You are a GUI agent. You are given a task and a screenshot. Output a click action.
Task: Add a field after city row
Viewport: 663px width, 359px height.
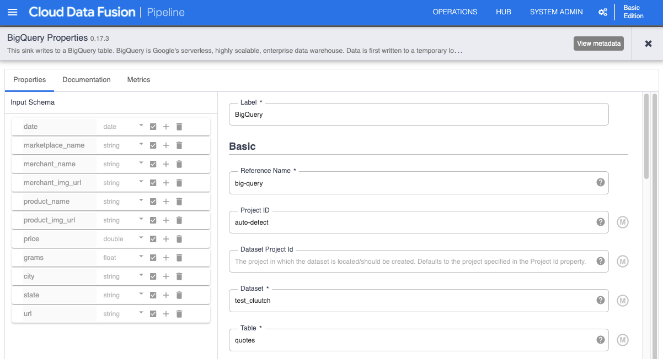pos(166,276)
